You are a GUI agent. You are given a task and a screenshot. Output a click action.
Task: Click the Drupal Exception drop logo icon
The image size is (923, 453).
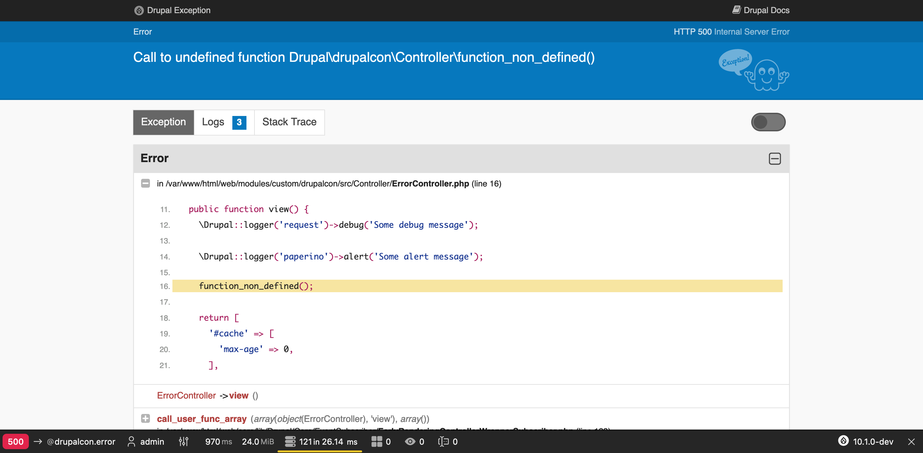(139, 10)
